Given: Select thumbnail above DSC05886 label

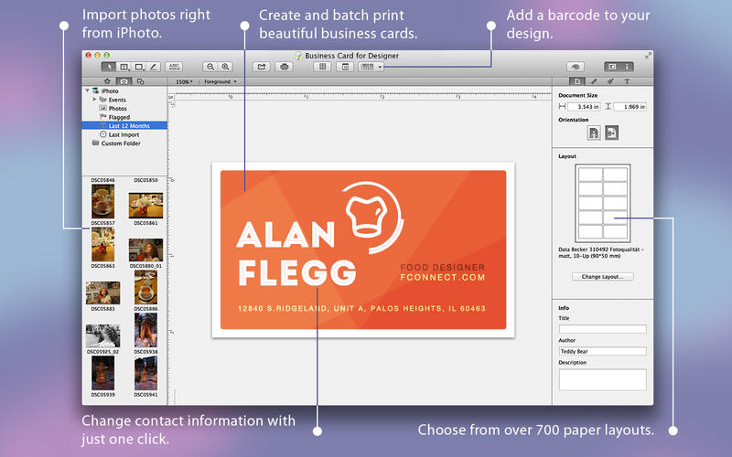Looking at the screenshot, I should pyautogui.click(x=145, y=287).
